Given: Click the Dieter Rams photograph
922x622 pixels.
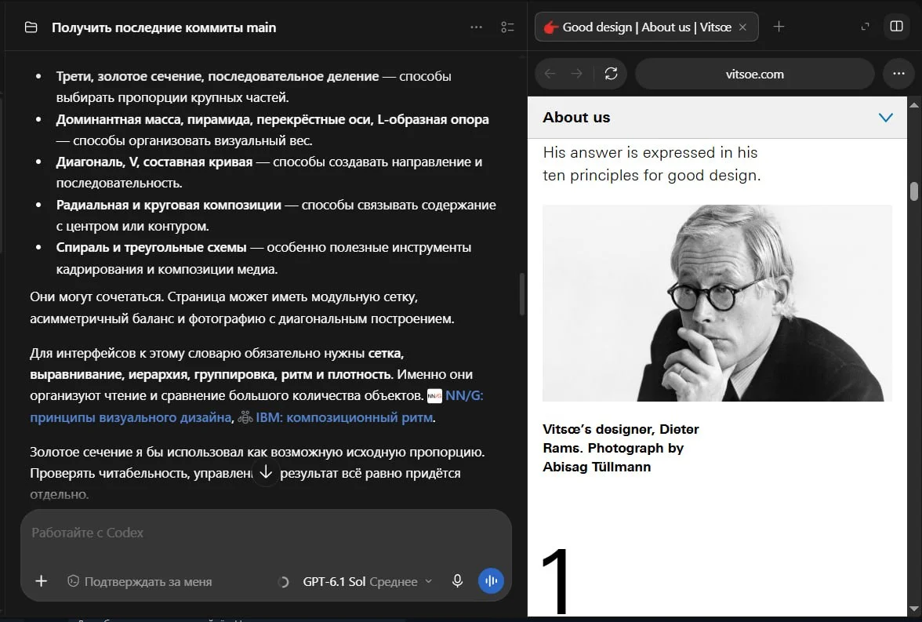Looking at the screenshot, I should coord(717,303).
